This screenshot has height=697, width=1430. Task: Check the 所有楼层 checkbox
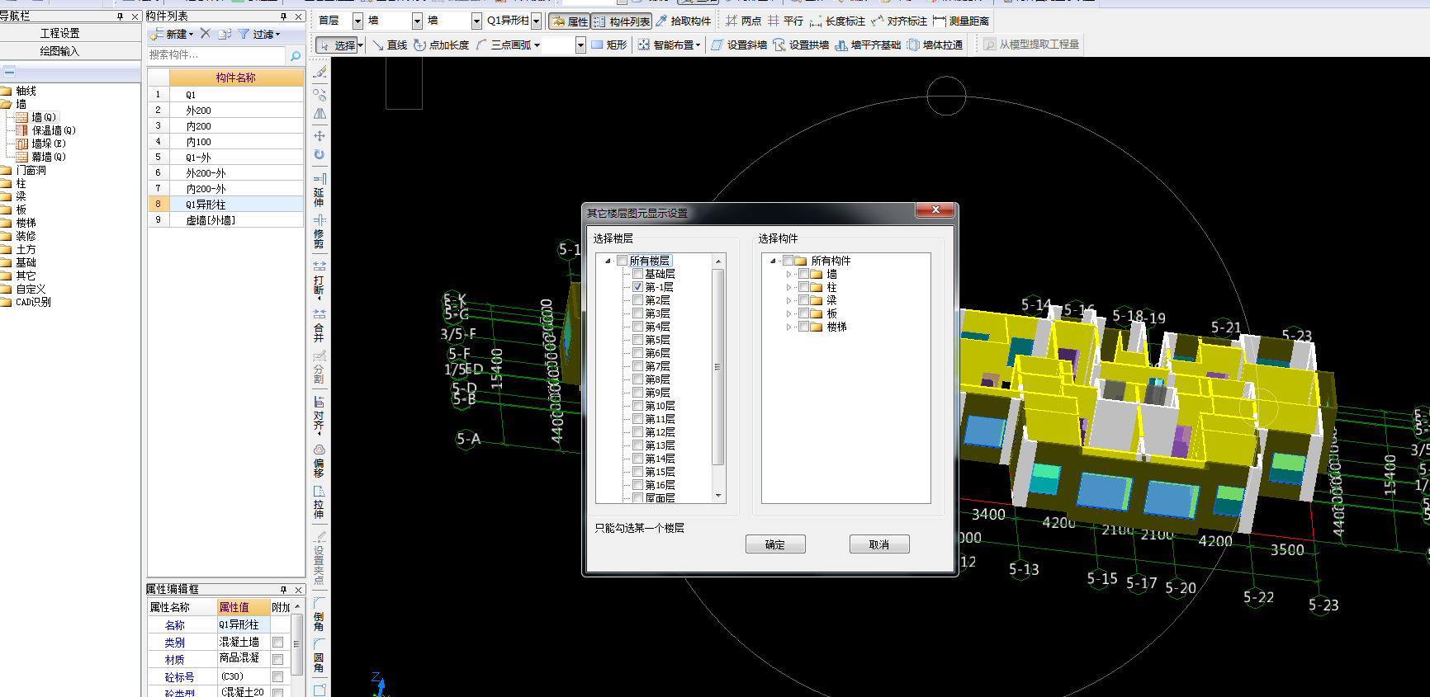click(623, 261)
